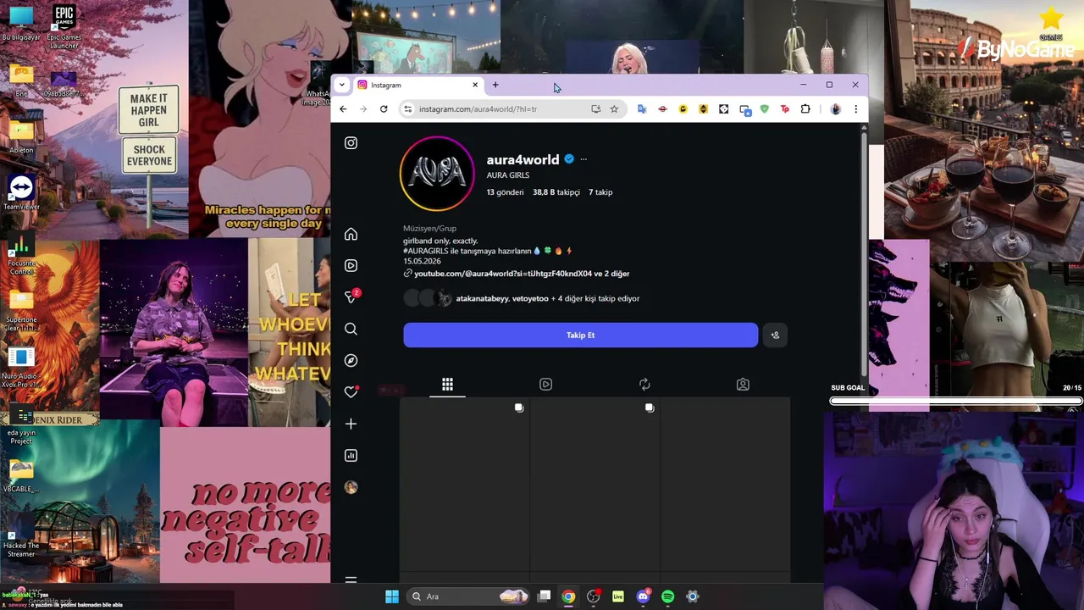
Task: Select the posts grid tab
Action: (447, 385)
